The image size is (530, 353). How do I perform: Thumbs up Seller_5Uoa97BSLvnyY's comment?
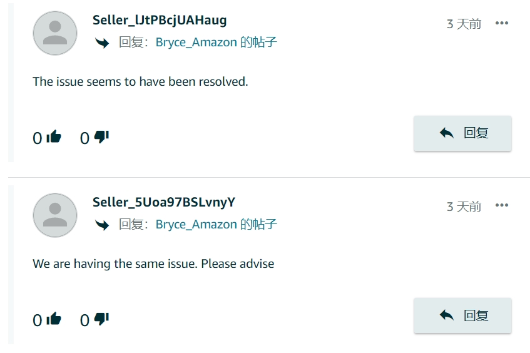tap(54, 319)
